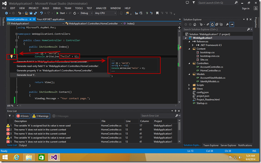Screen dimensions: 261x163
Task: Switch to the Output tab
Action: [x=23, y=145]
